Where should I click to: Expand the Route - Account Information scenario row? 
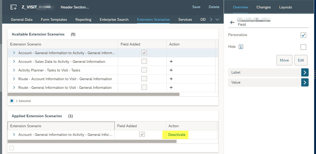pos(14,79)
